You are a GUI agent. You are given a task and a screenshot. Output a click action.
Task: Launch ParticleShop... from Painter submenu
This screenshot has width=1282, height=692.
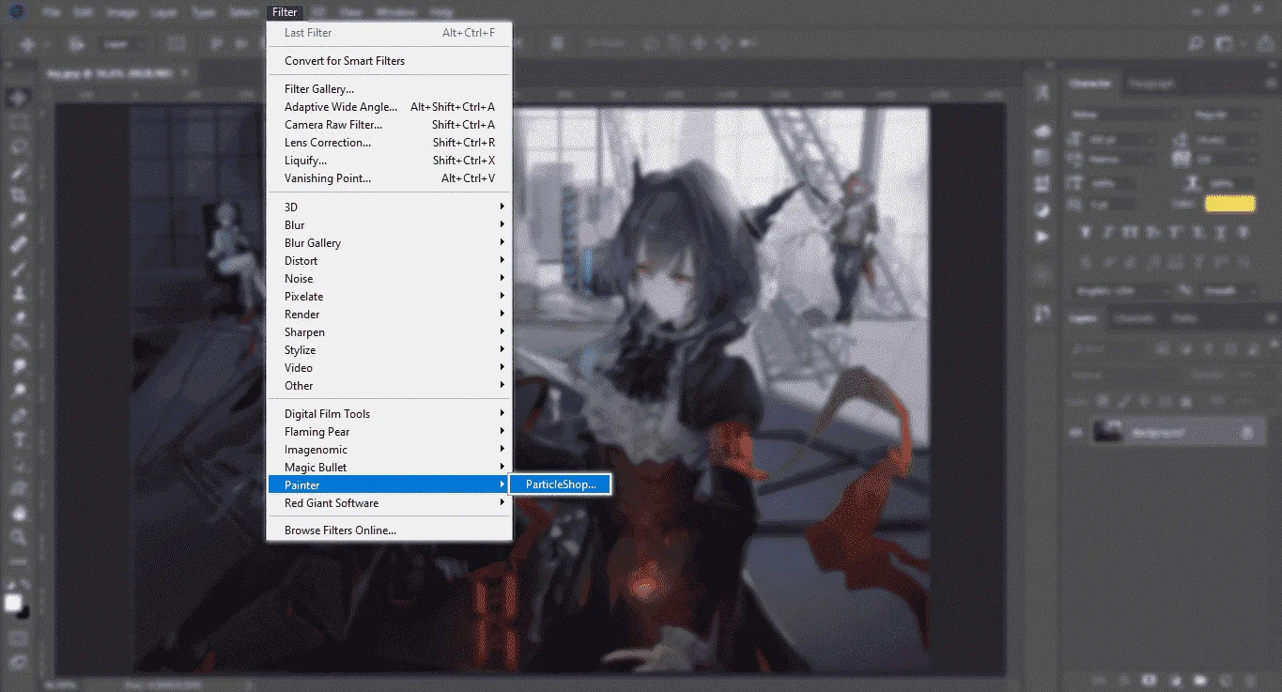coord(560,485)
